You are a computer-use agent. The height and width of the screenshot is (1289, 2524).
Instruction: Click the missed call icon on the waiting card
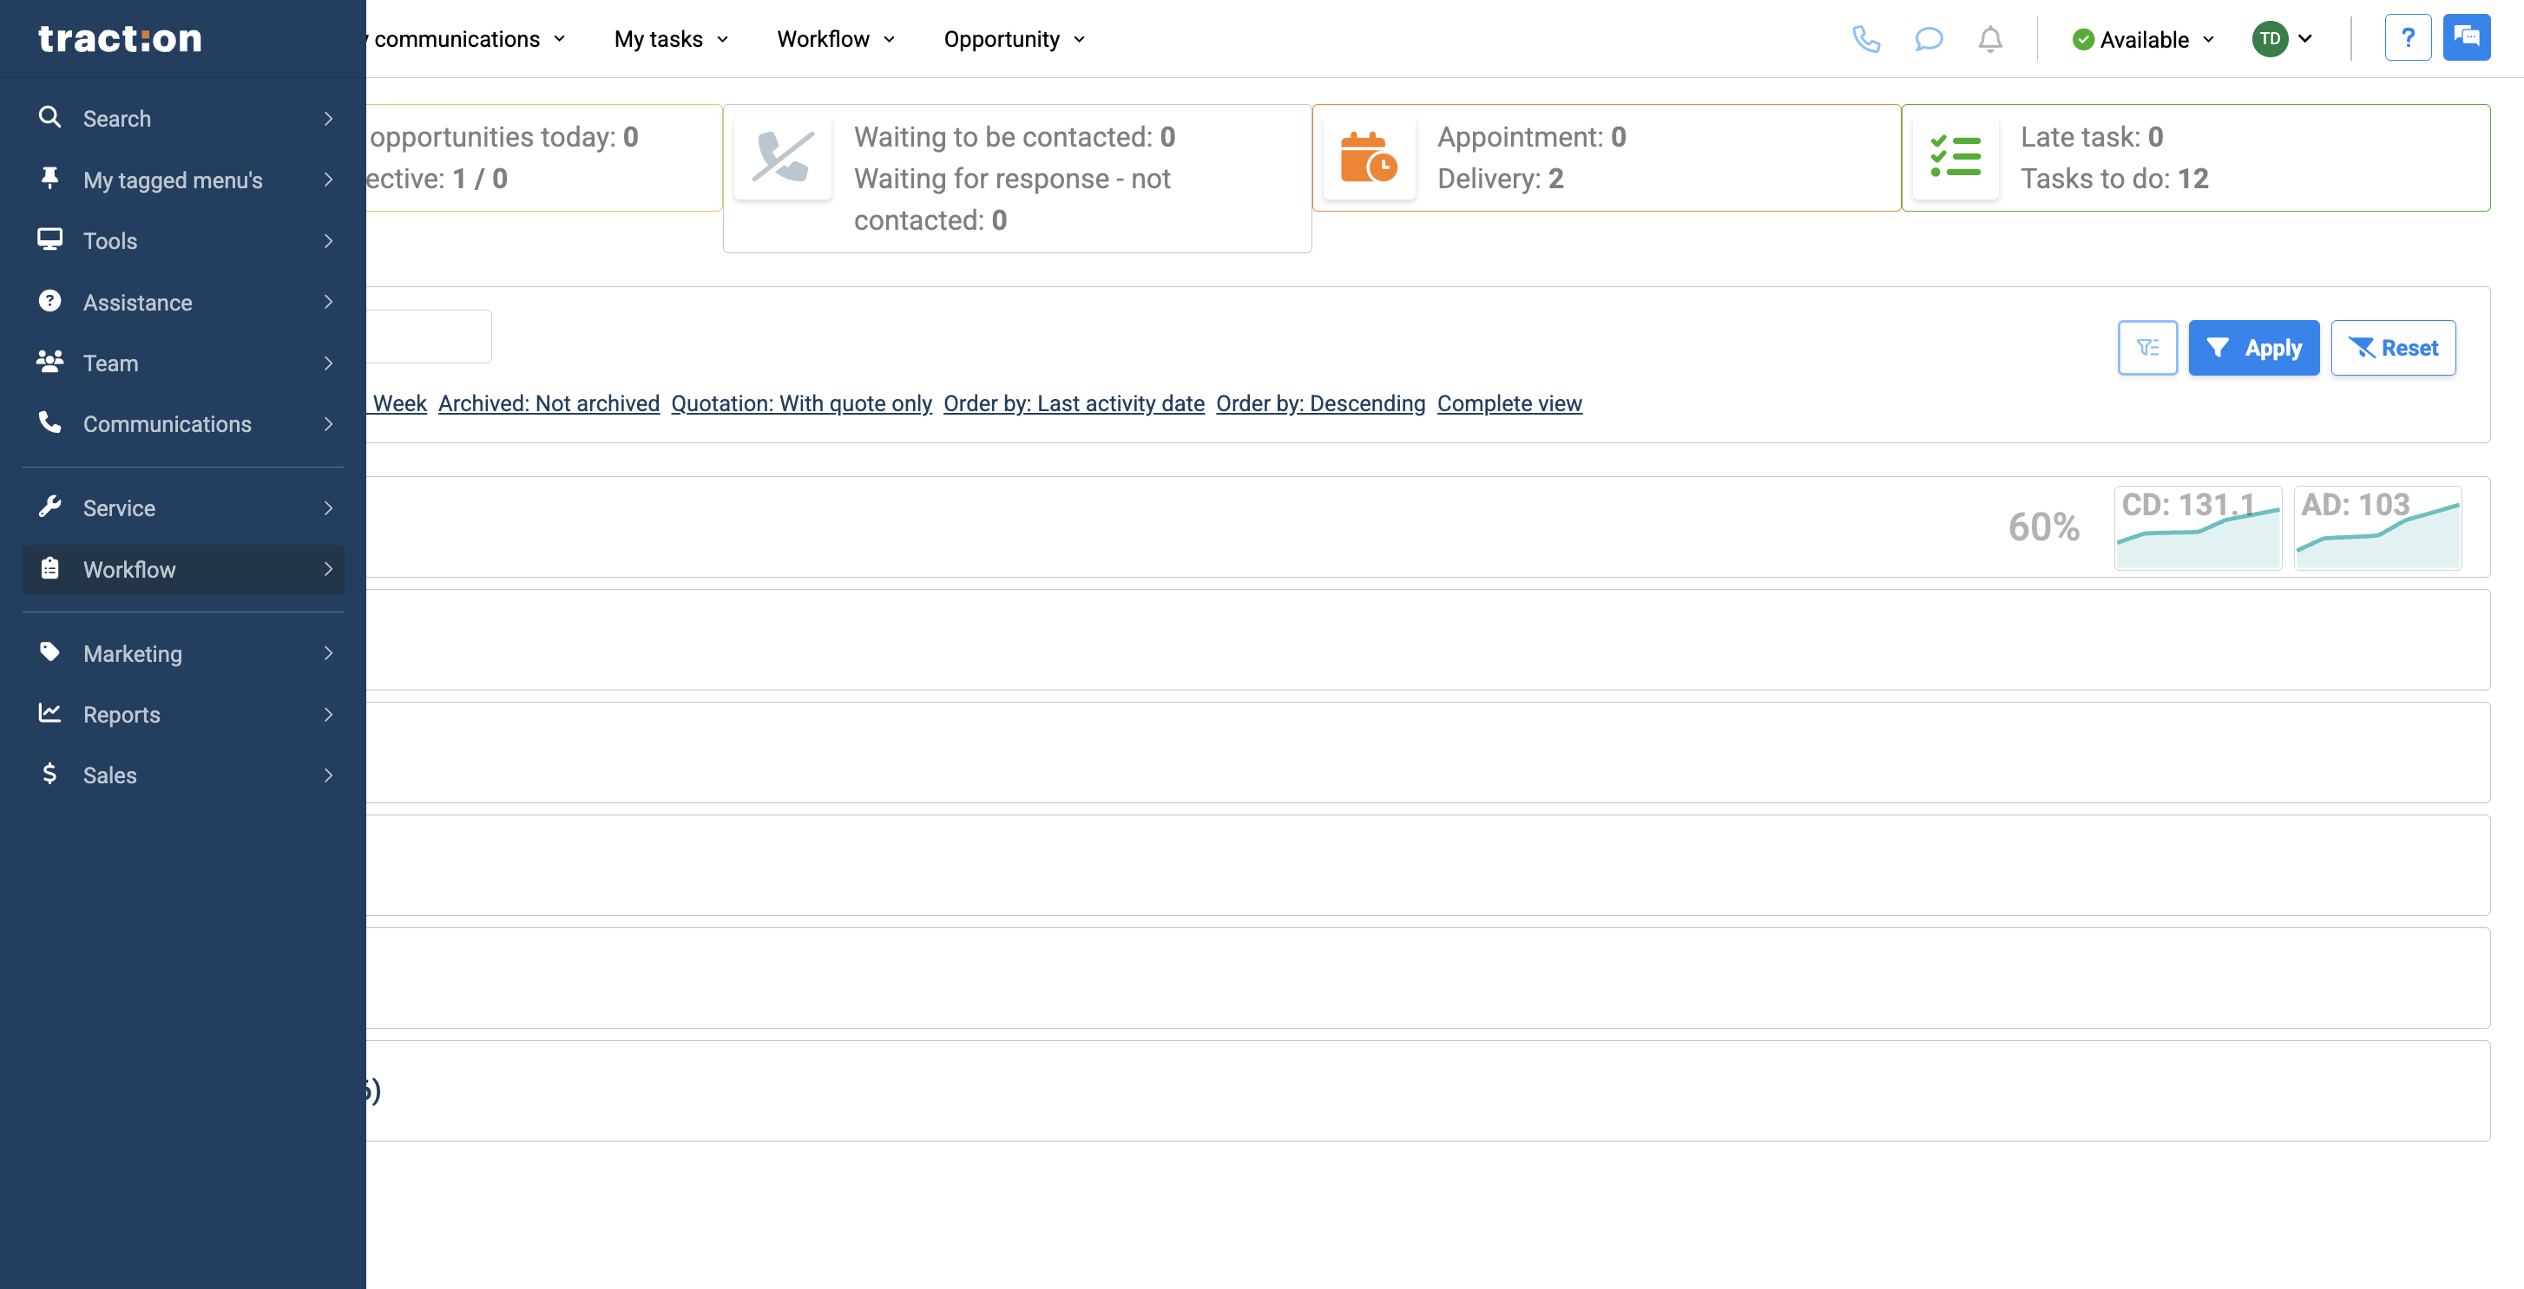(783, 157)
